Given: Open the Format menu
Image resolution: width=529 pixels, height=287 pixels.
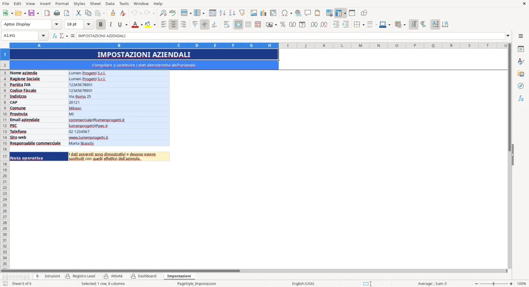Looking at the screenshot, I should pos(62,4).
